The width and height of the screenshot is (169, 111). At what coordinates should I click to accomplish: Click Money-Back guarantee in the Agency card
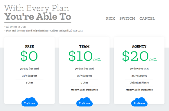click(x=139, y=90)
